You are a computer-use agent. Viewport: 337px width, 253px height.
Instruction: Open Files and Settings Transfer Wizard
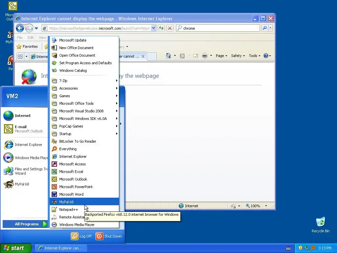(25, 171)
